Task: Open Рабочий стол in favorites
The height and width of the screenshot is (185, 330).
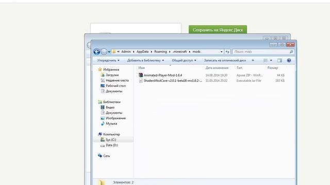Action: (x=115, y=86)
